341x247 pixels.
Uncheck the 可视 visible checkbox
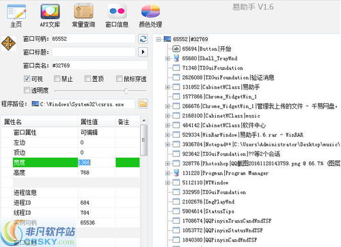click(27, 78)
